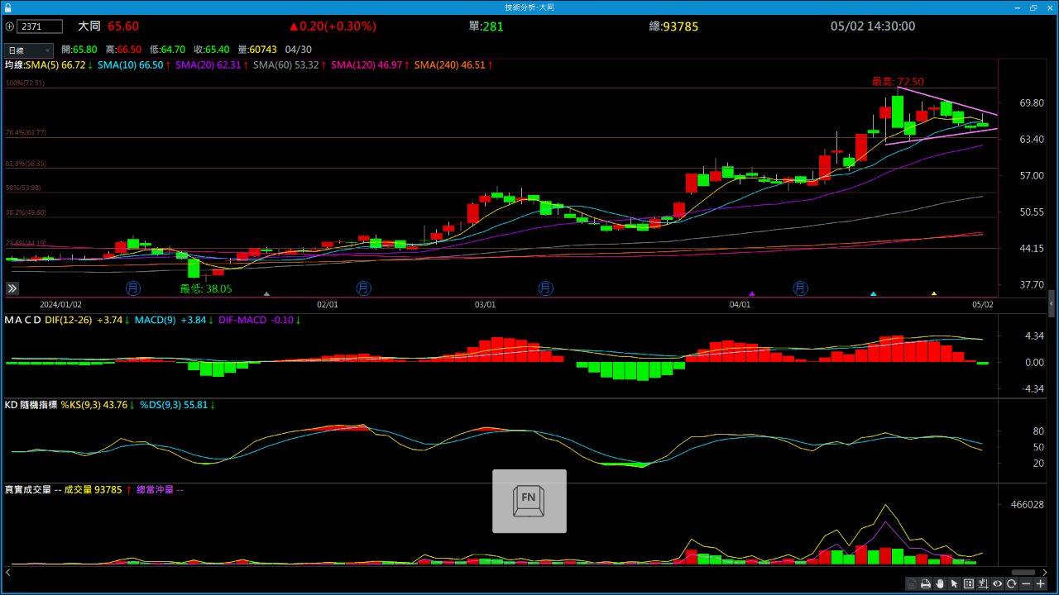Zoom in chart with plus icon
The height and width of the screenshot is (595, 1059).
pos(1041,584)
